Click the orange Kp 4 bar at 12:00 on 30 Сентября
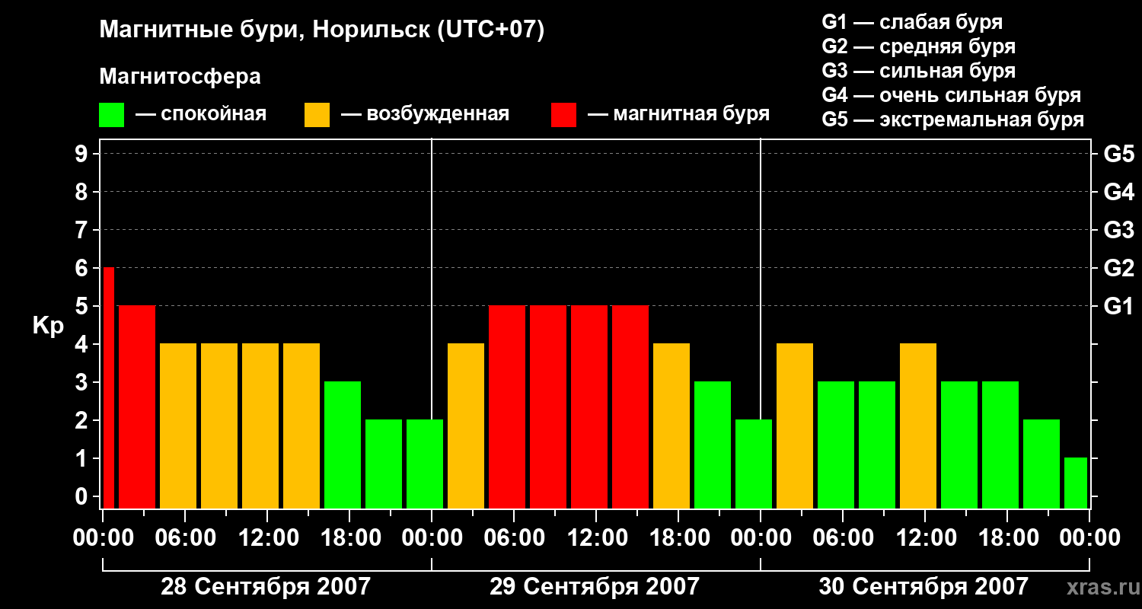Screen dimensions: 1142x609 pyautogui.click(x=918, y=426)
